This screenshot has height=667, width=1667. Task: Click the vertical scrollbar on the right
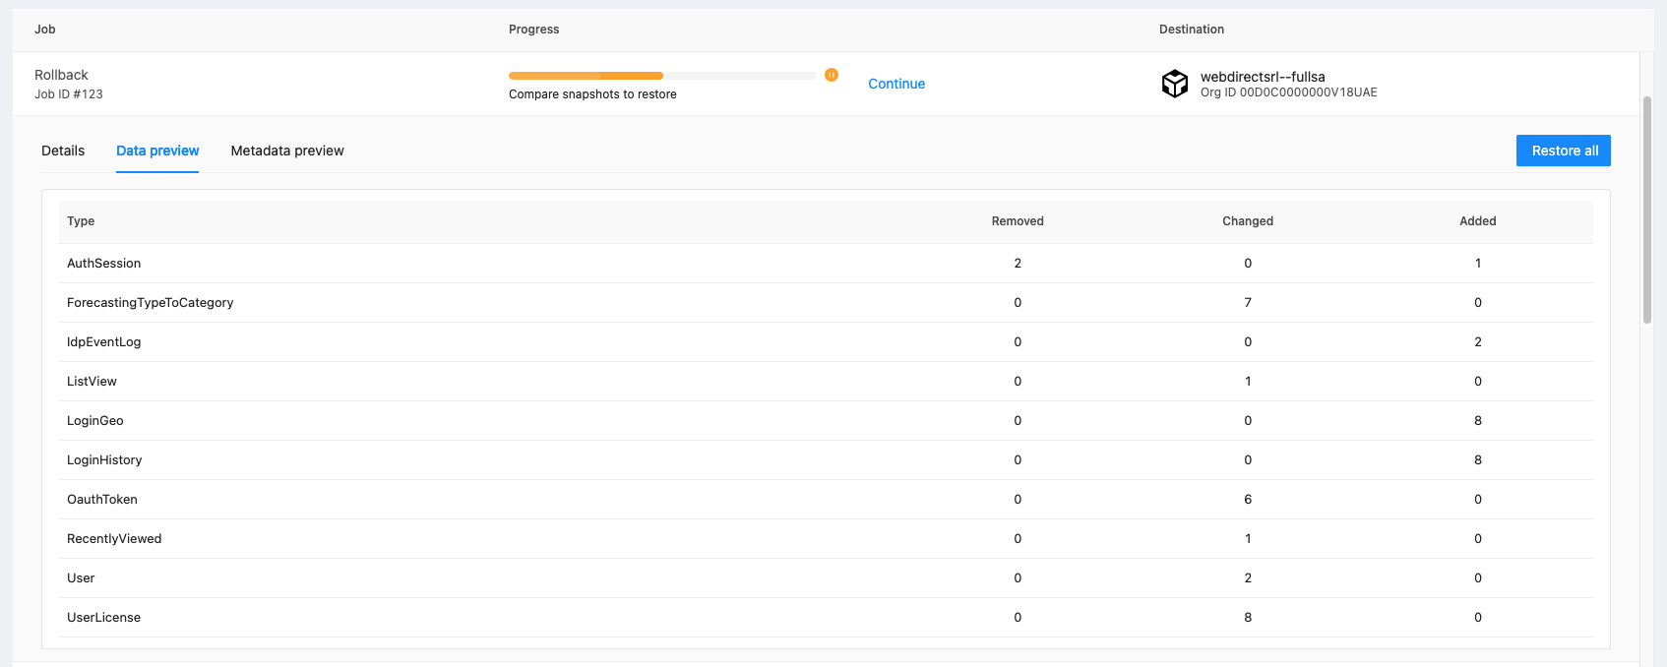(1646, 209)
